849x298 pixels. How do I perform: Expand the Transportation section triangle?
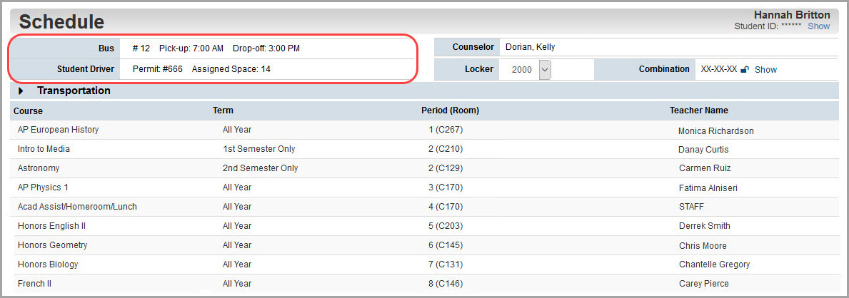[21, 91]
